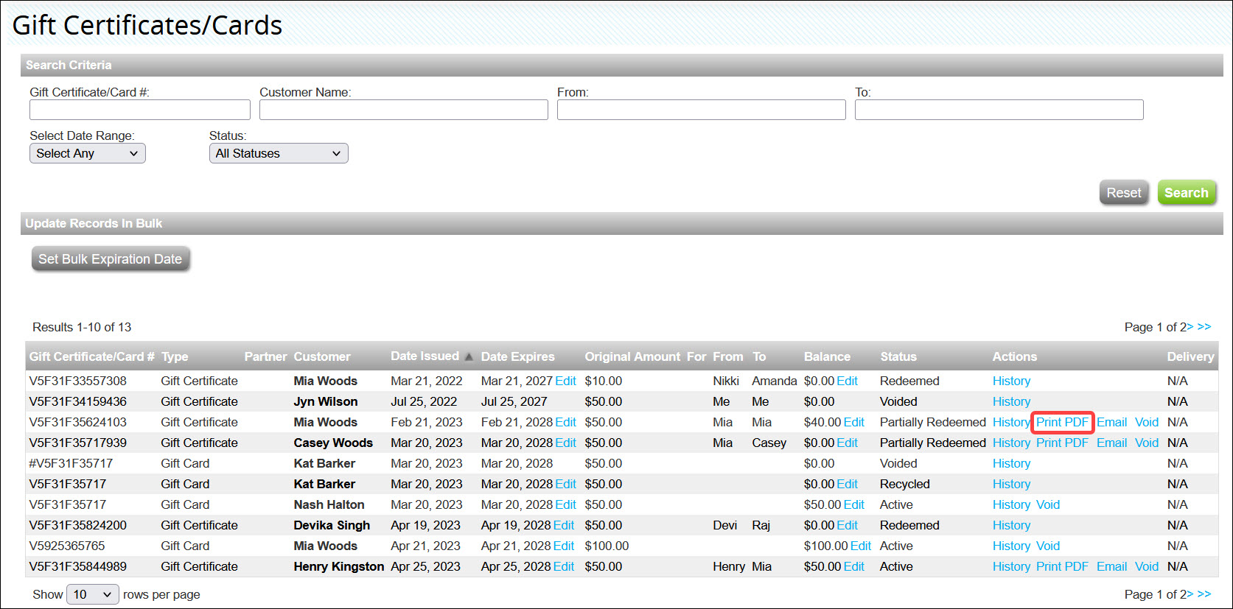The height and width of the screenshot is (609, 1233).
Task: Click the Reset button
Action: (x=1123, y=193)
